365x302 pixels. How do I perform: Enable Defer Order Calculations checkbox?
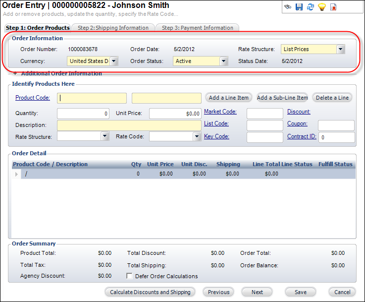(130, 276)
